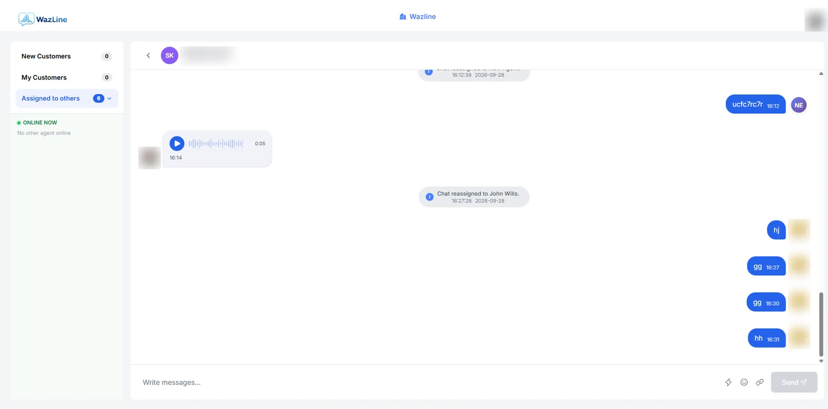Viewport: 828px width, 409px height.
Task: Click the New Customers count badge
Action: click(107, 56)
